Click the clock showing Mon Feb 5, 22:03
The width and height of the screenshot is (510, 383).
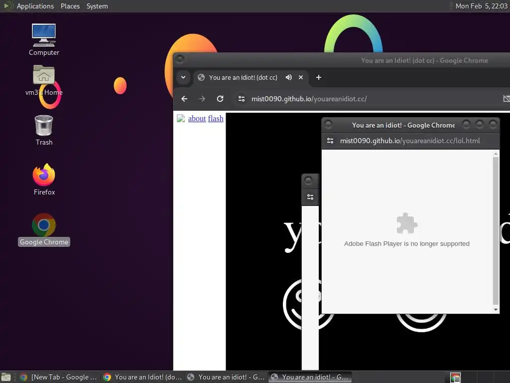coord(481,6)
